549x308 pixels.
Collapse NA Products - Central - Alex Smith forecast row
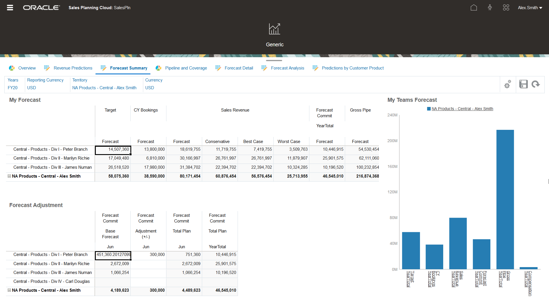pyautogui.click(x=9, y=176)
